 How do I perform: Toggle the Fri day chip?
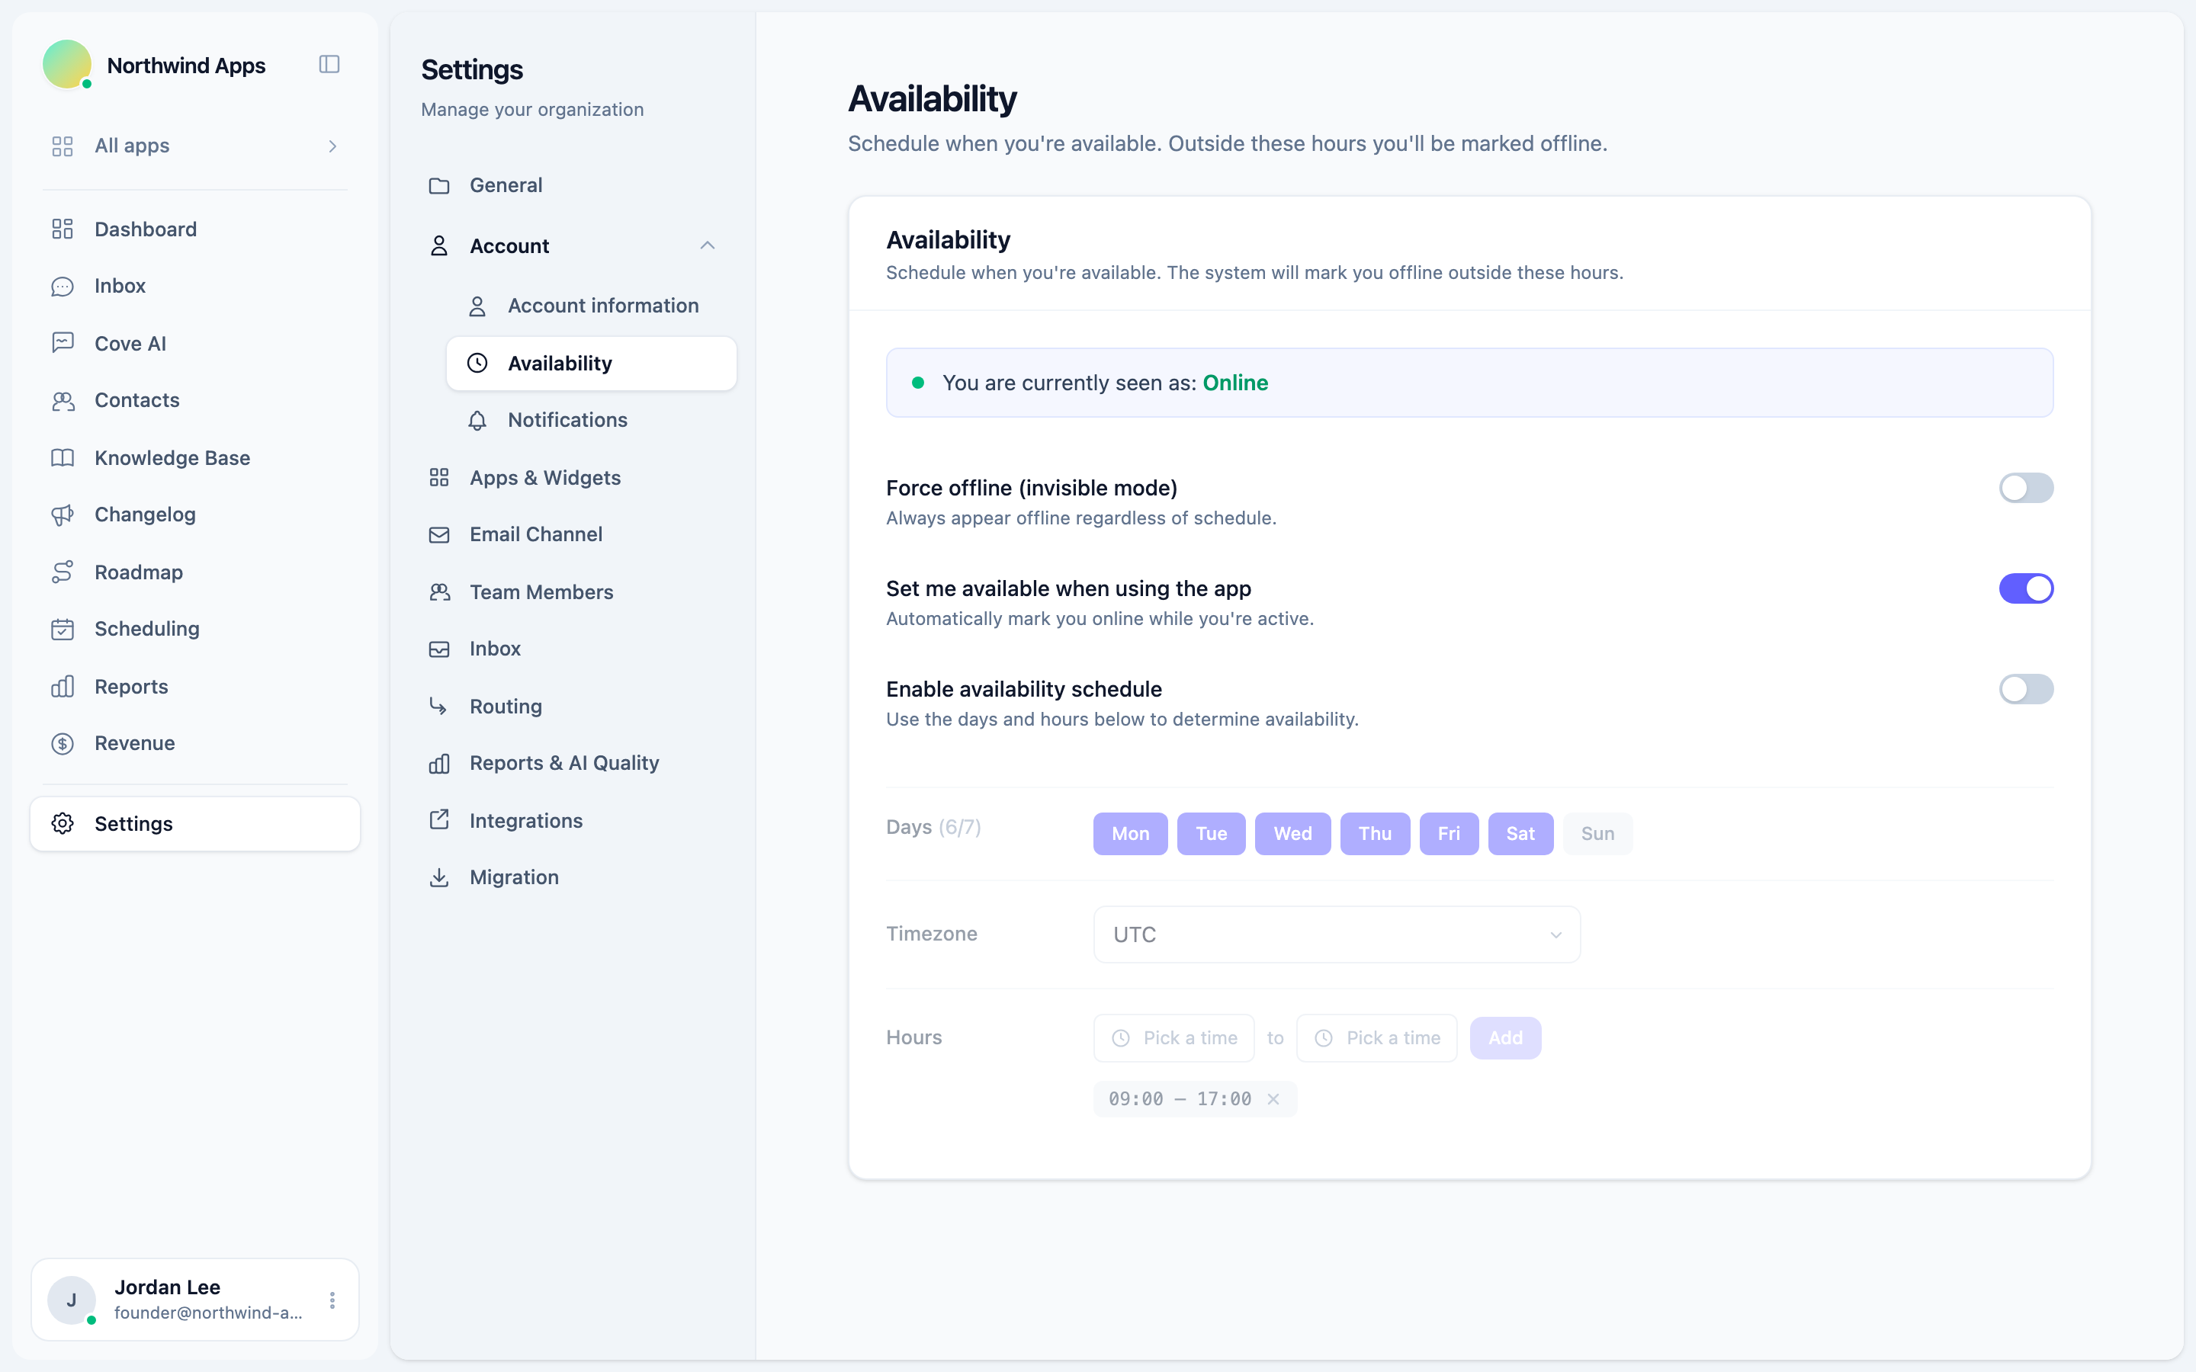[x=1448, y=833]
